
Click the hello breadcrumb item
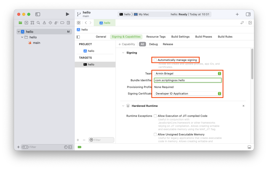pyautogui.click(x=82, y=30)
